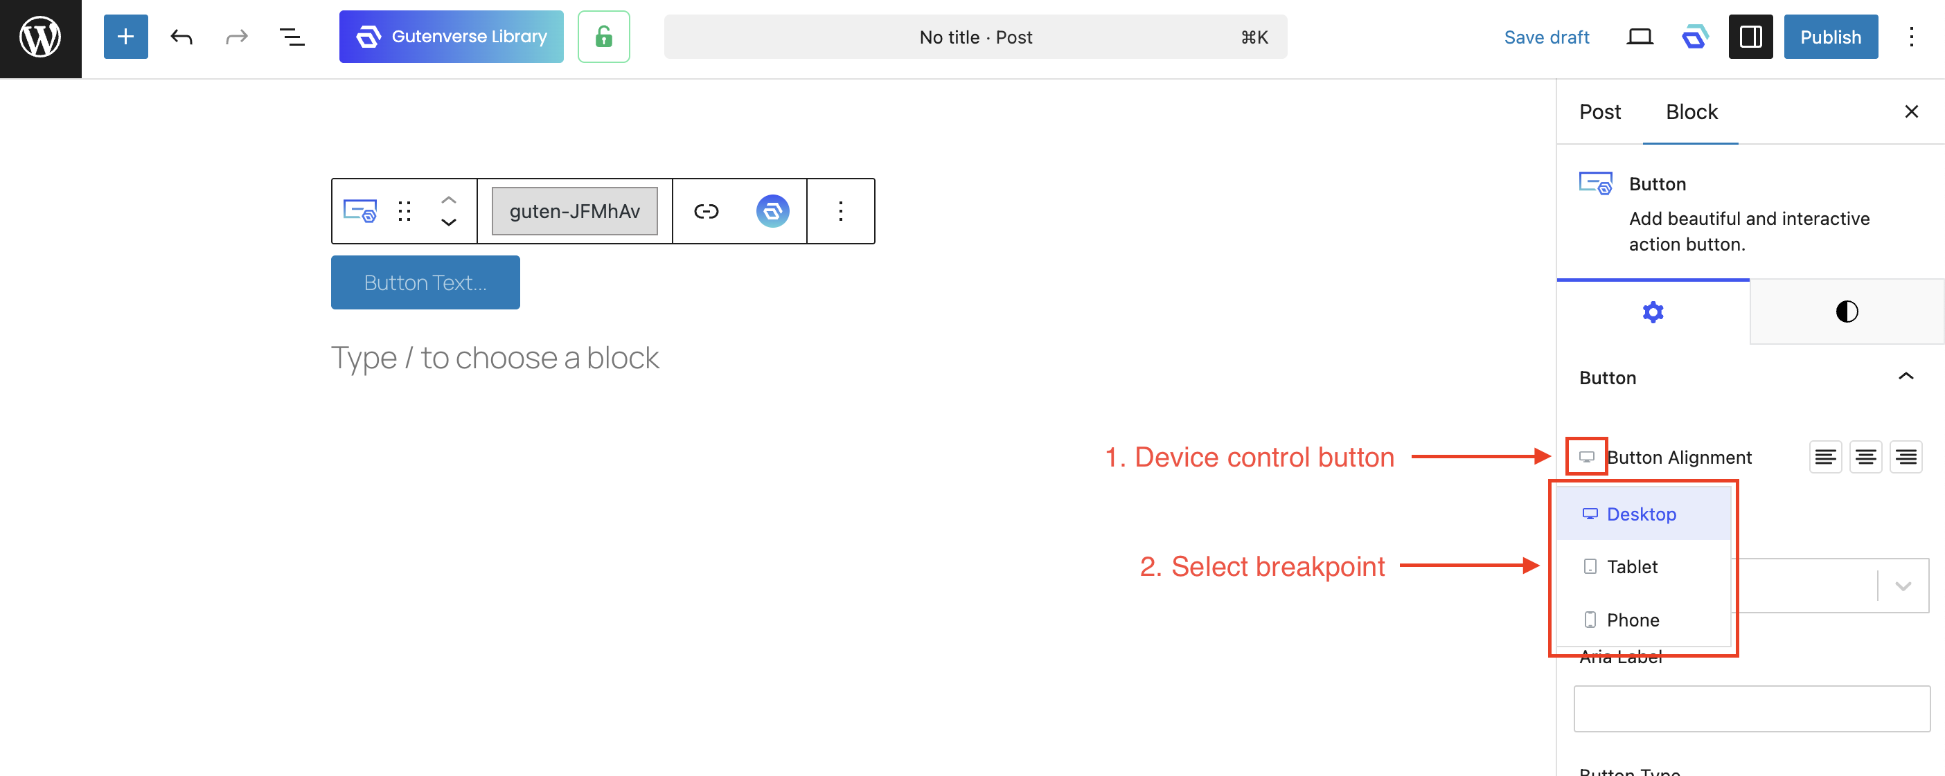Click the green padlock Gutenverse icon

point(603,36)
